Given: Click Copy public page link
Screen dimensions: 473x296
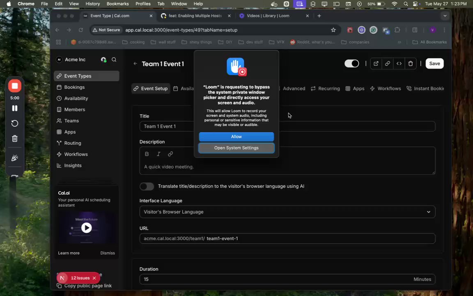Looking at the screenshot, I should [x=85, y=286].
